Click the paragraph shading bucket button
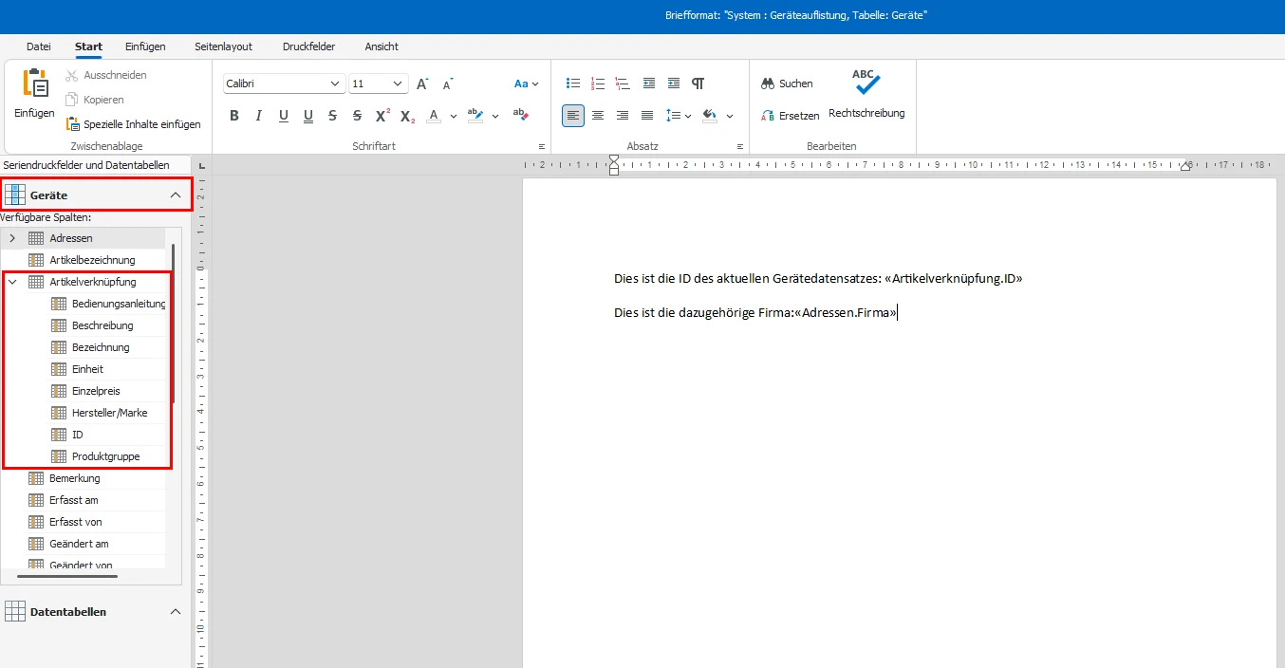Screen dimensions: 1285x668 [710, 116]
